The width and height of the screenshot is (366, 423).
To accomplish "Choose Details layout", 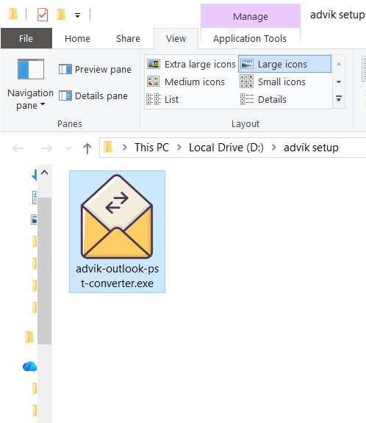I will [263, 99].
